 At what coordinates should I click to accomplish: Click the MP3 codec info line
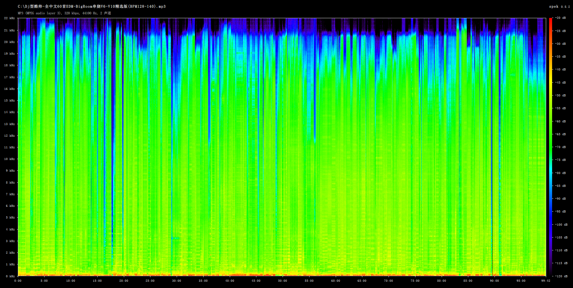click(64, 13)
